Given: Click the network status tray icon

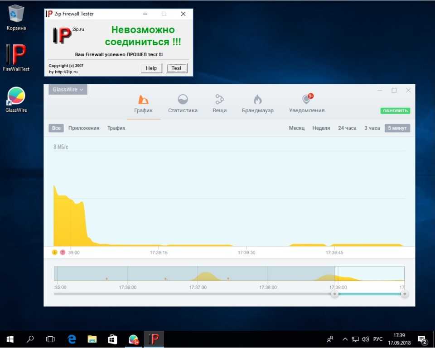Looking at the screenshot, I should click(x=355, y=339).
